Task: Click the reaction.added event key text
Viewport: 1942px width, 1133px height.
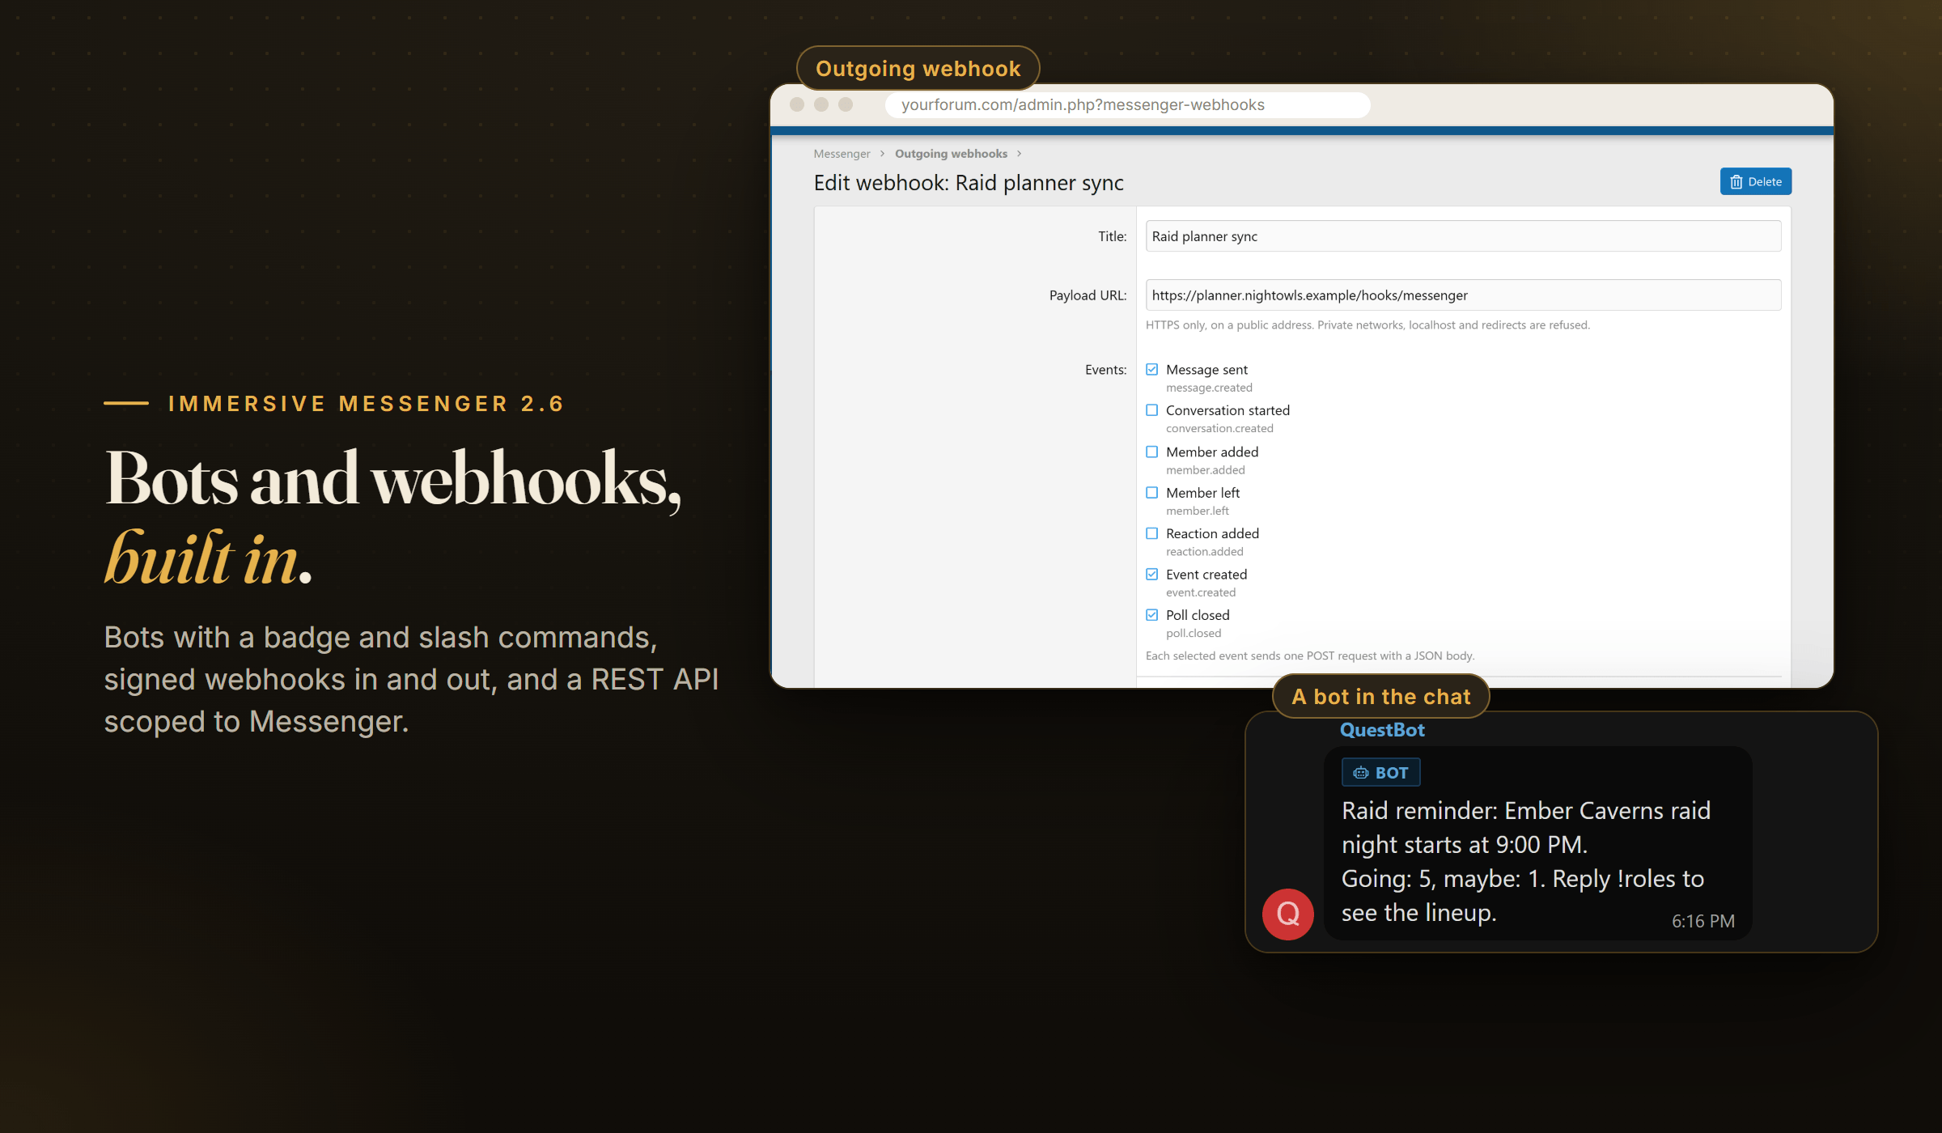Action: click(x=1205, y=552)
